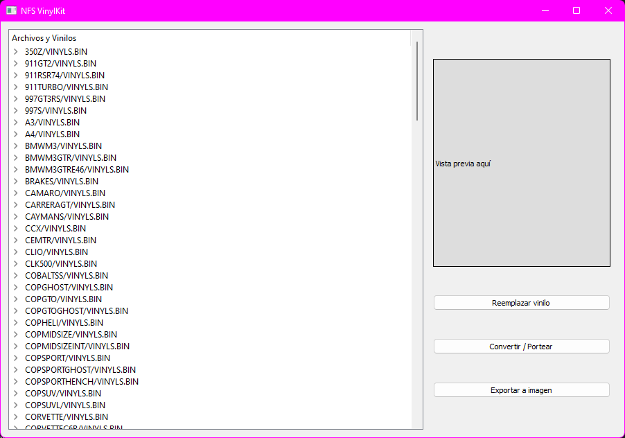Select the COPSPORTGHOST/VINYLS.BIN row text
Screen dimensions: 625x438
[x=80, y=369]
